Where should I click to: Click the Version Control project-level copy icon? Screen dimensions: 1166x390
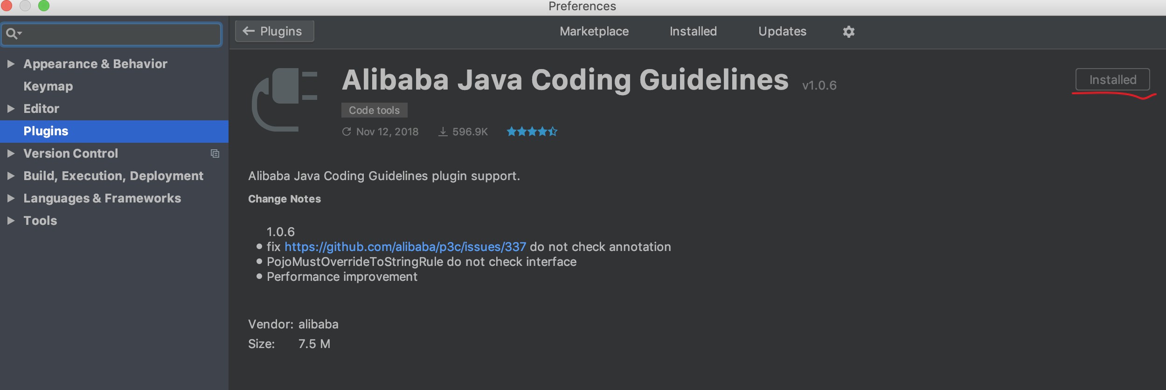(x=215, y=153)
